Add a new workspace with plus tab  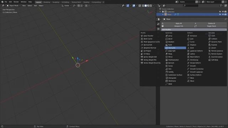[x=103, y=2]
